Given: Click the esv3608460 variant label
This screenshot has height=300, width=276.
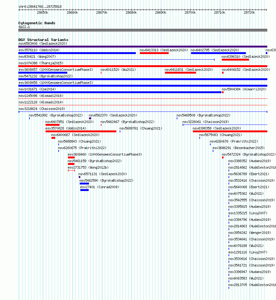Looking at the screenshot, I should [x=105, y=154].
